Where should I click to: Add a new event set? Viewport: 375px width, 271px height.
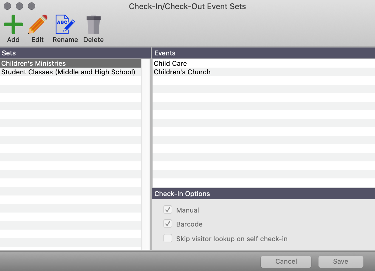(13, 28)
